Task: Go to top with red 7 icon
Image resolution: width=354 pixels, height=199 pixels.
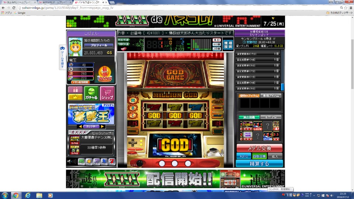Action: pos(112,161)
